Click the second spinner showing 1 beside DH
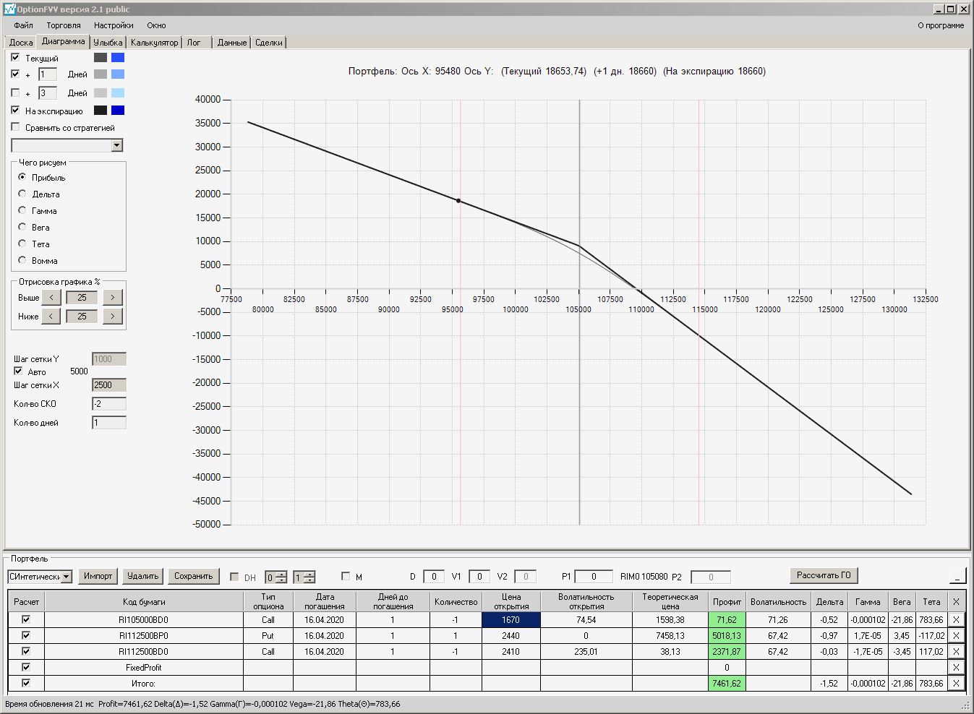 [x=304, y=577]
